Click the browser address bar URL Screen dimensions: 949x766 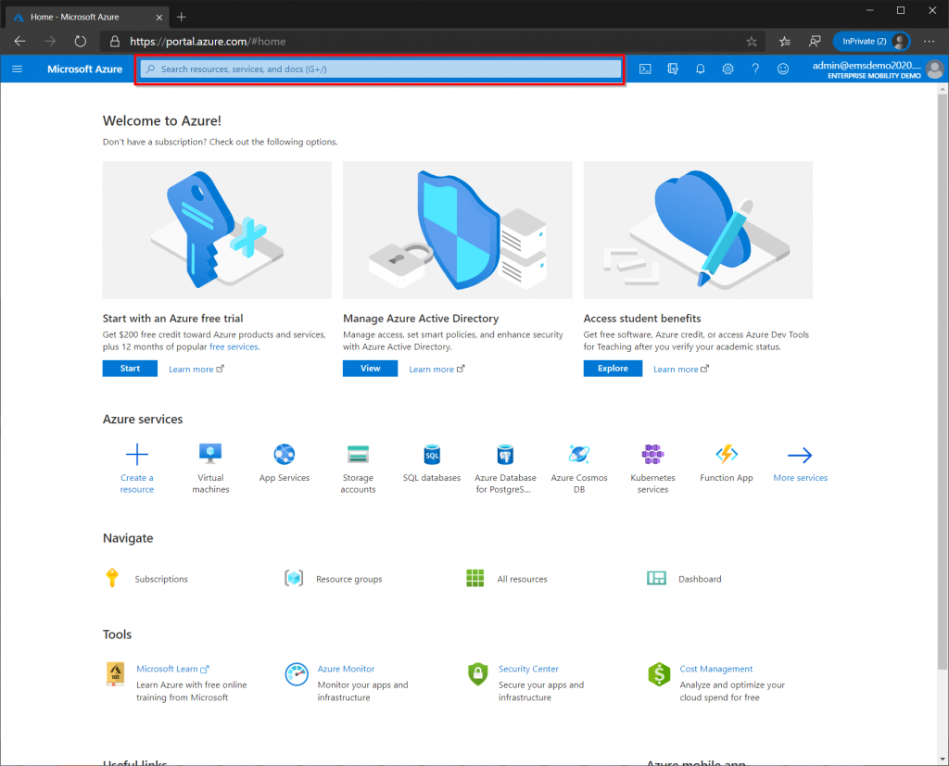(208, 42)
